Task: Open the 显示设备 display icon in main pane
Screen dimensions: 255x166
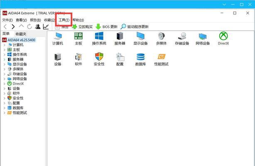Action: tap(140, 39)
